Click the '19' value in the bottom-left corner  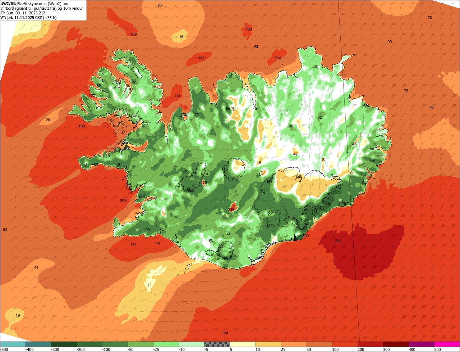pyautogui.click(x=18, y=316)
